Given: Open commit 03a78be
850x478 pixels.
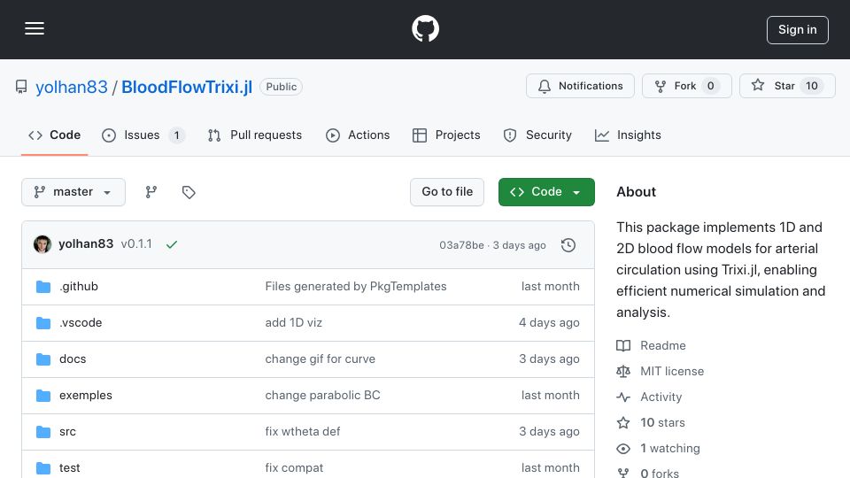Looking at the screenshot, I should [x=461, y=245].
